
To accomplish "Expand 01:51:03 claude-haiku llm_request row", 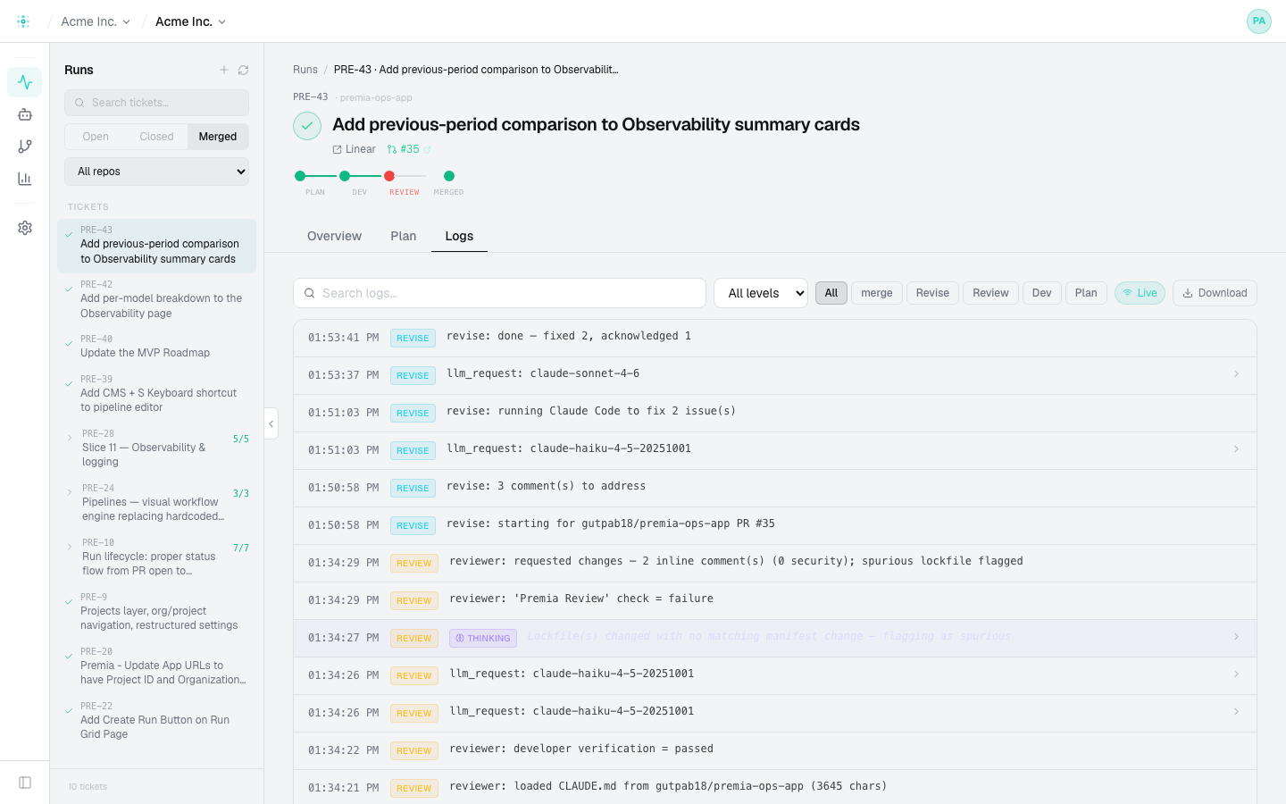I will point(774,449).
